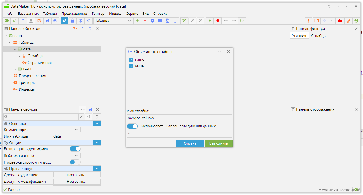363x195 pixels.
Task: Switch to the 'Условия' filter tab
Action: (299, 36)
